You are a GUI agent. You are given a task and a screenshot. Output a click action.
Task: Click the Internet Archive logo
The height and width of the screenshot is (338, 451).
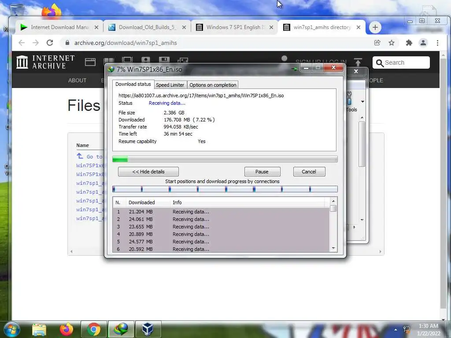click(45, 62)
